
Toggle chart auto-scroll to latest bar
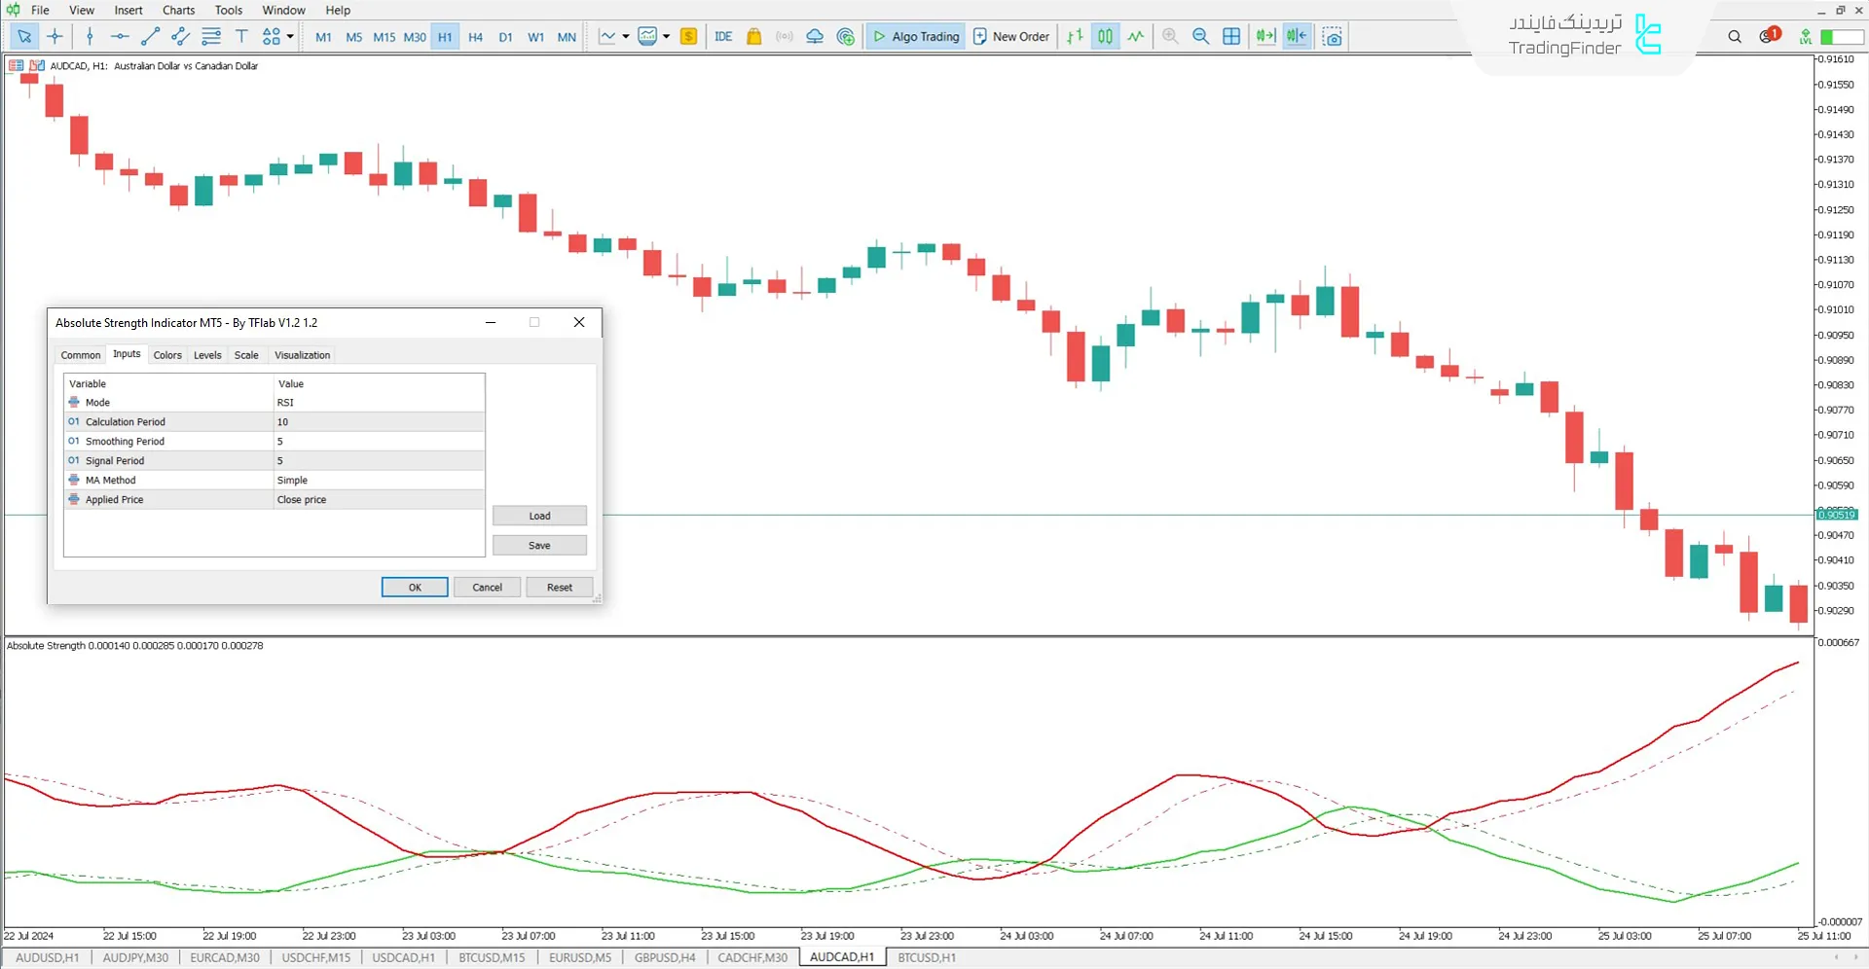tap(1265, 37)
